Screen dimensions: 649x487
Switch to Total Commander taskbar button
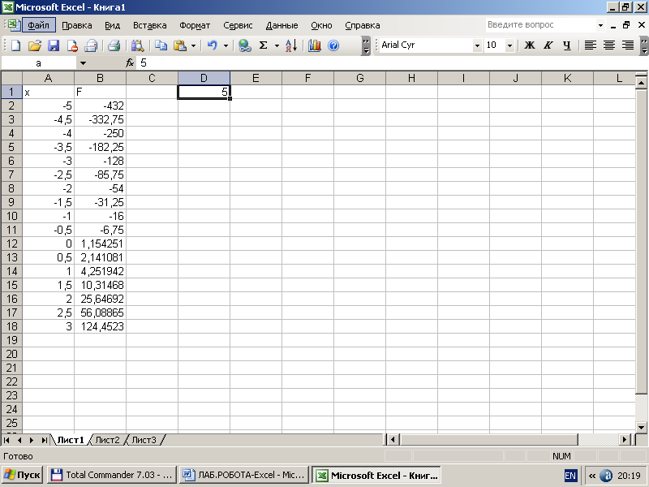click(112, 475)
